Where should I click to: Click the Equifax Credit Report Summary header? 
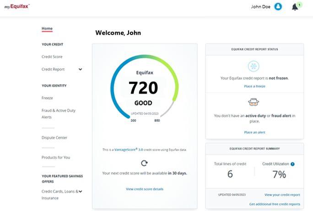tap(254, 148)
